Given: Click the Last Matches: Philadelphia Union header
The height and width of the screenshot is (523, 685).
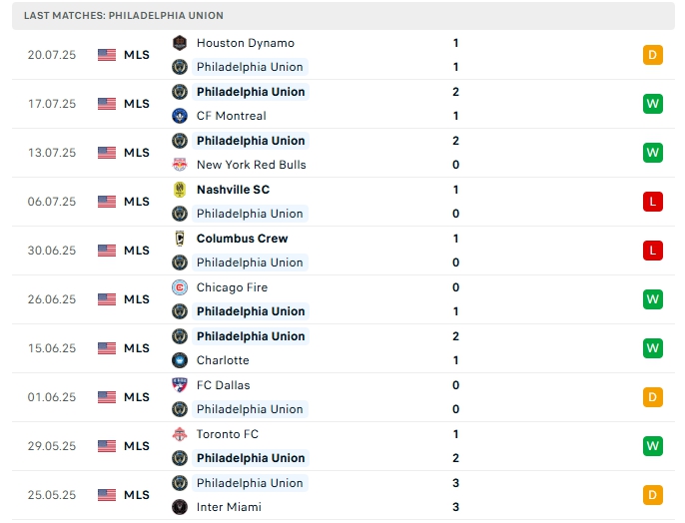Looking at the screenshot, I should (124, 16).
